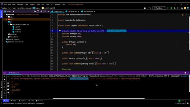
Task: Click the yellow intention bulb on line 7
Action: (x=60, y=31)
